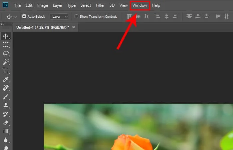Select the Brush tool
This screenshot has height=150, width=233.
(x=6, y=97)
